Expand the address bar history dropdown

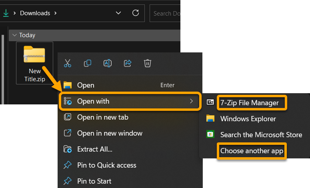pyautogui.click(x=118, y=13)
